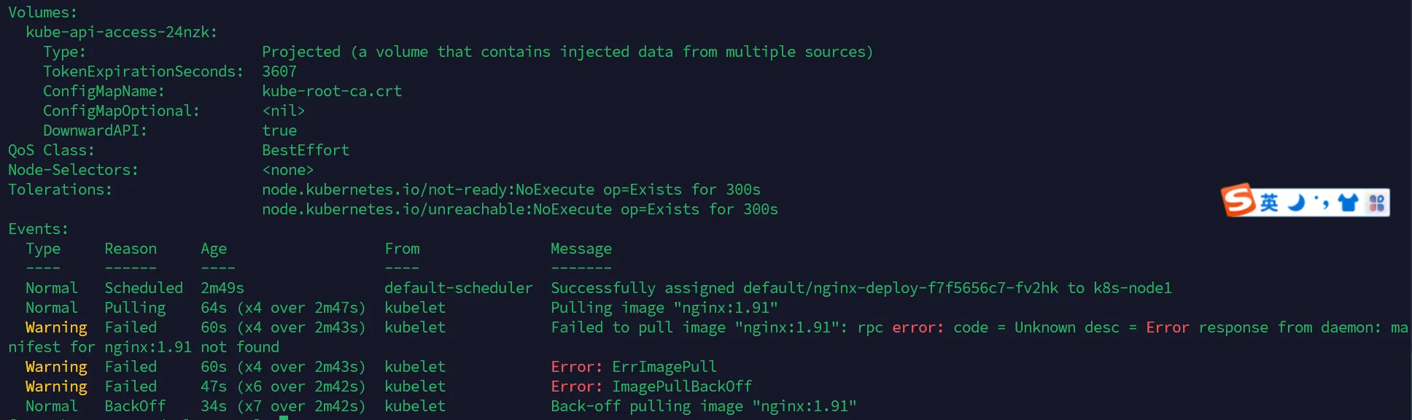Screen dimensions: 1412x420
Task: Click the ErrImagePull error message
Action: pyautogui.click(x=664, y=367)
